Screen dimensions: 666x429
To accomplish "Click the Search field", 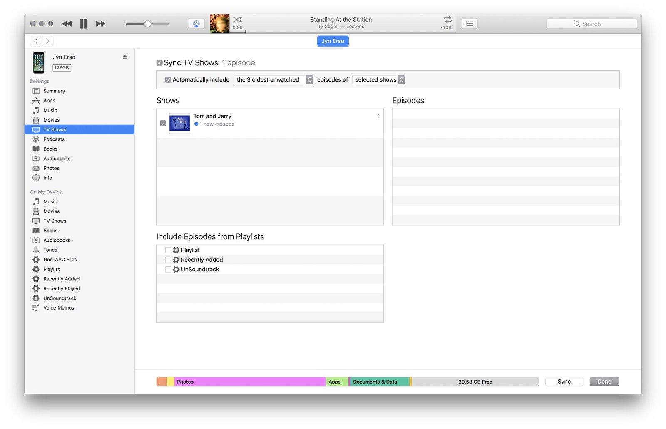I will click(x=591, y=24).
